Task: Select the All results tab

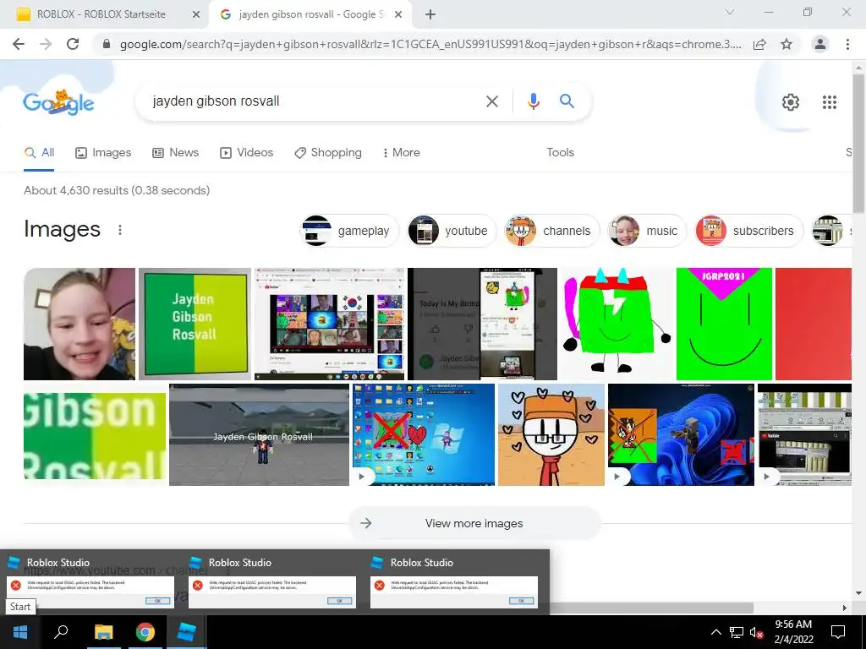Action: (x=39, y=153)
